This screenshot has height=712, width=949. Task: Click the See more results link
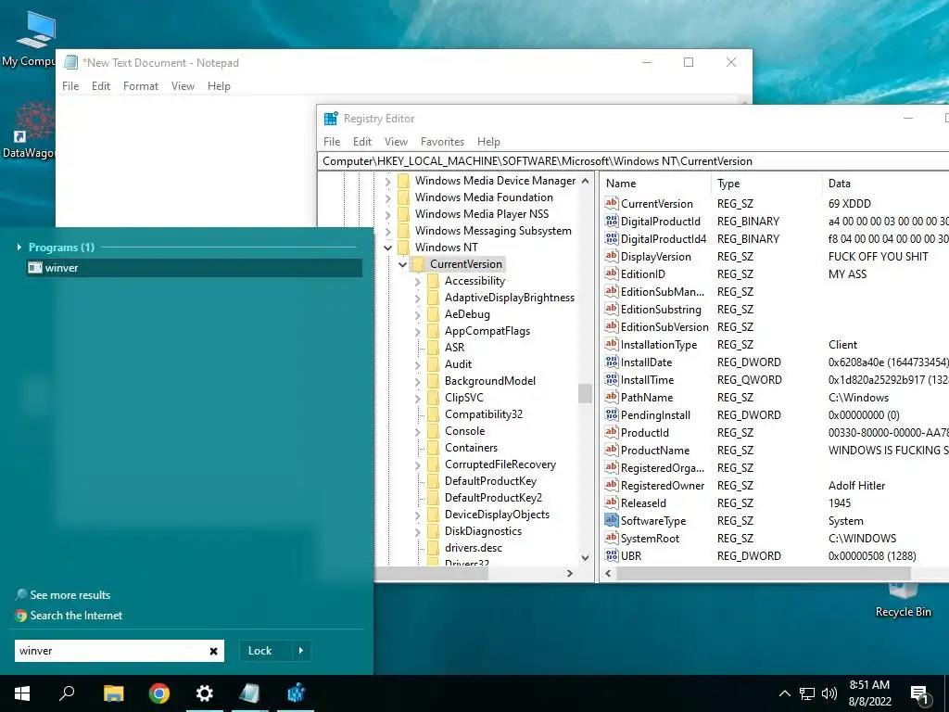70,594
